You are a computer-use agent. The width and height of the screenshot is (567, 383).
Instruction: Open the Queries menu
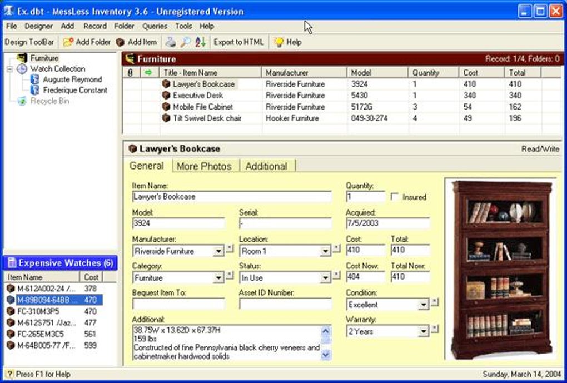tap(155, 26)
